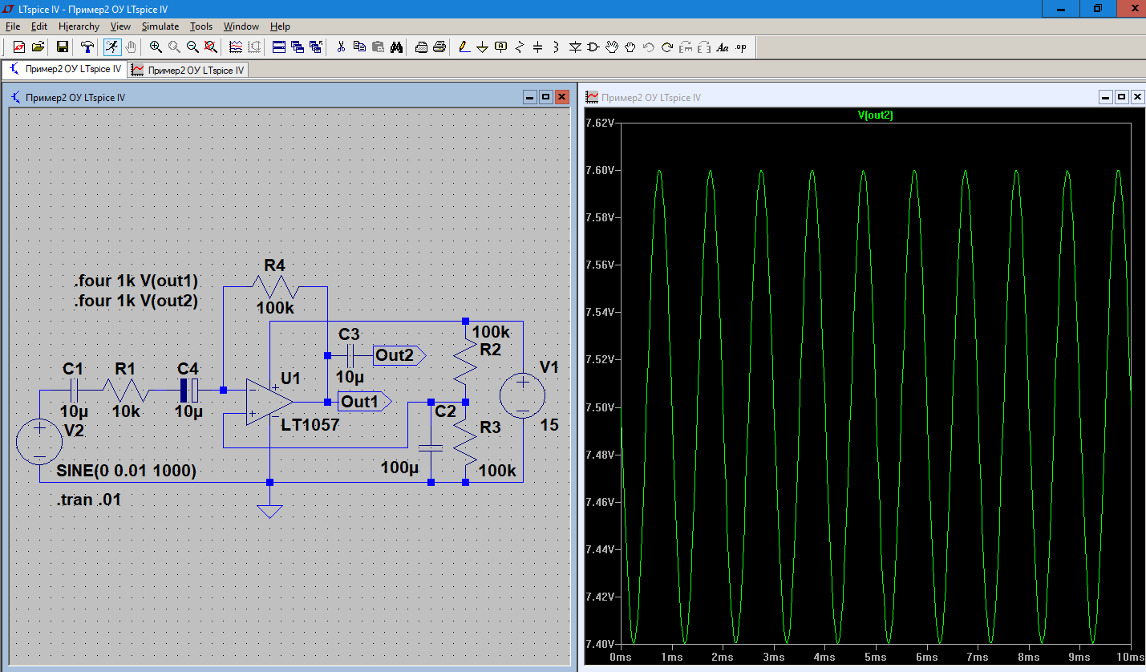1146x672 pixels.
Task: Maximize the schematic child window
Action: 545,97
